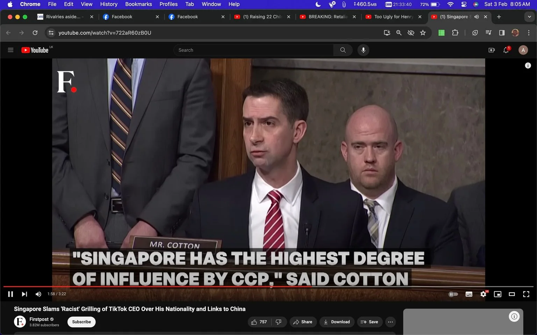Open YouTube notifications bell
This screenshot has height=335, width=537.
pyautogui.click(x=506, y=50)
